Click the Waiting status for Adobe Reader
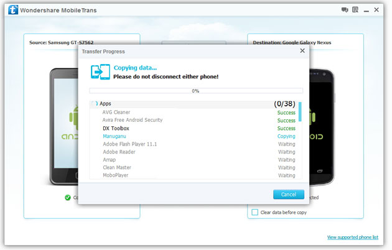Screen dimensions: 392x250 (287, 152)
